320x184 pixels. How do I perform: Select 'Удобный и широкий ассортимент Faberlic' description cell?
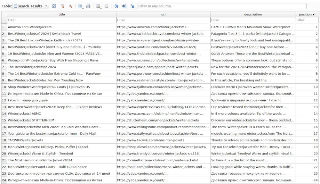(253, 100)
